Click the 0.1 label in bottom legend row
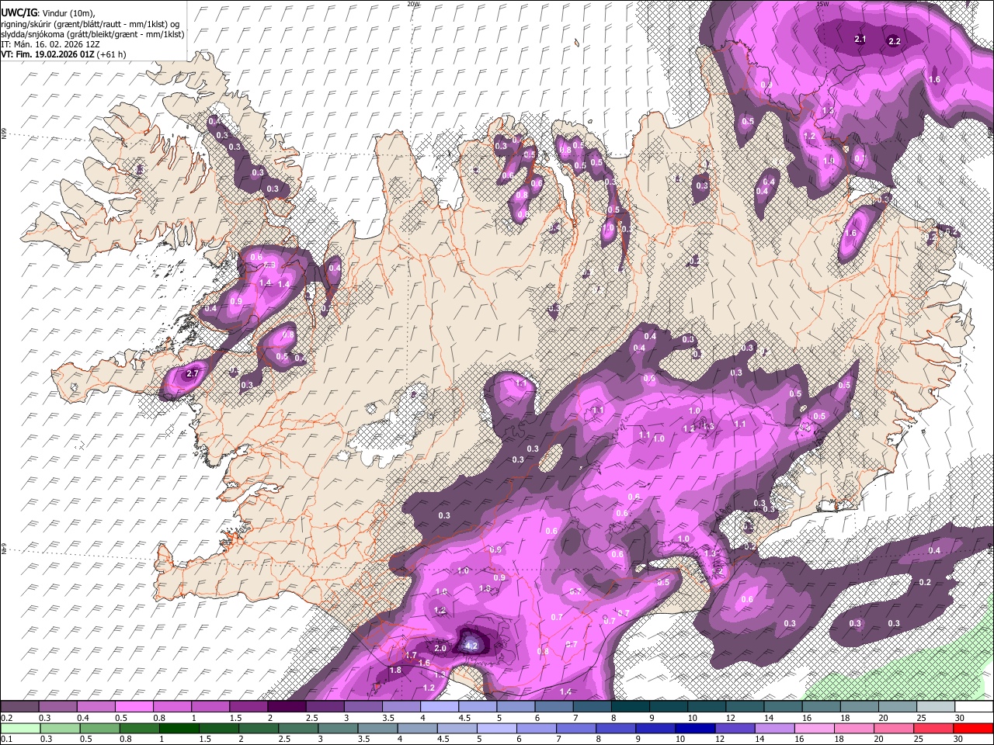994x745 pixels. coord(7,740)
